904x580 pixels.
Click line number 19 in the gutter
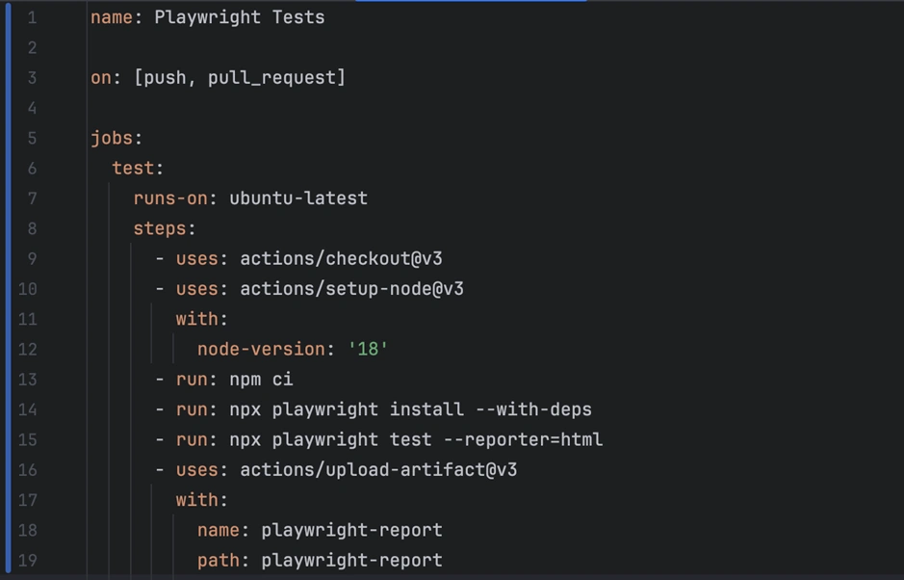coord(27,560)
